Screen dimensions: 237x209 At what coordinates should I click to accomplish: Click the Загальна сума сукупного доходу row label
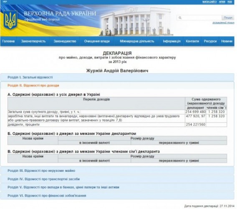click(44, 112)
